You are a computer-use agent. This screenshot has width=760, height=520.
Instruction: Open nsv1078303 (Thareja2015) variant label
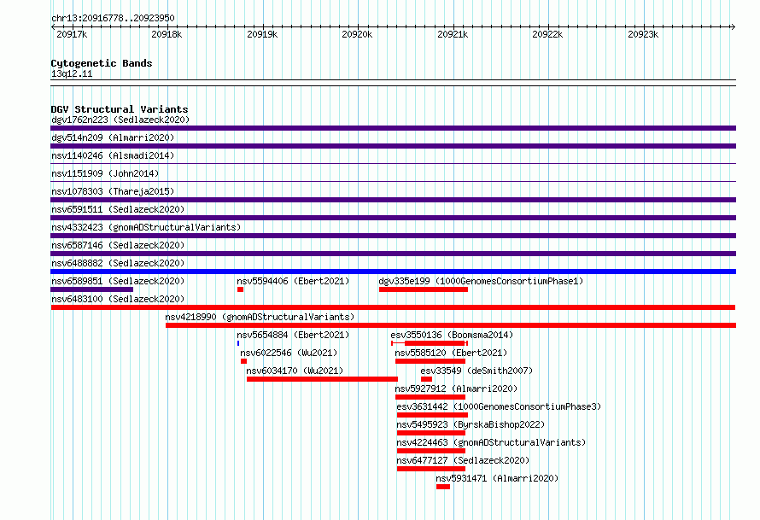[113, 191]
